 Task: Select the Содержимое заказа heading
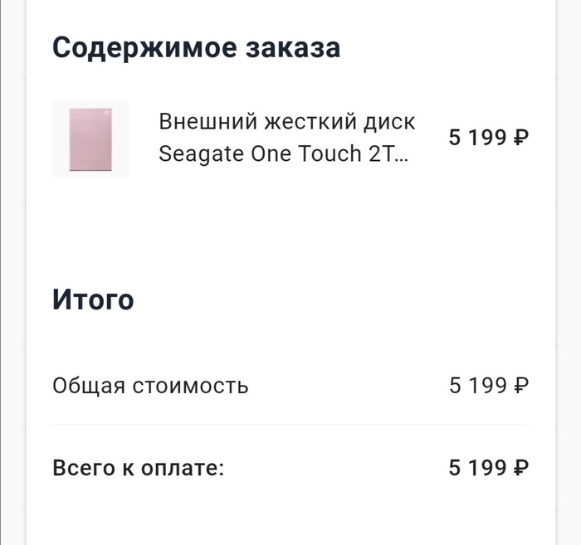pyautogui.click(x=197, y=47)
